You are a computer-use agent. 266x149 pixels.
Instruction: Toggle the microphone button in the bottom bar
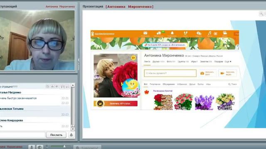pyautogui.click(x=32, y=147)
